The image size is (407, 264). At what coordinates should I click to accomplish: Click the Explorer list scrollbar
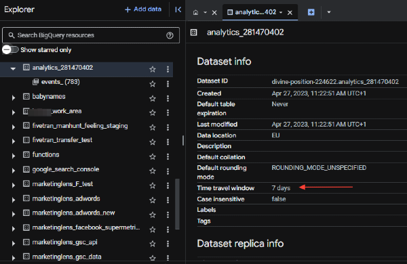[178, 204]
